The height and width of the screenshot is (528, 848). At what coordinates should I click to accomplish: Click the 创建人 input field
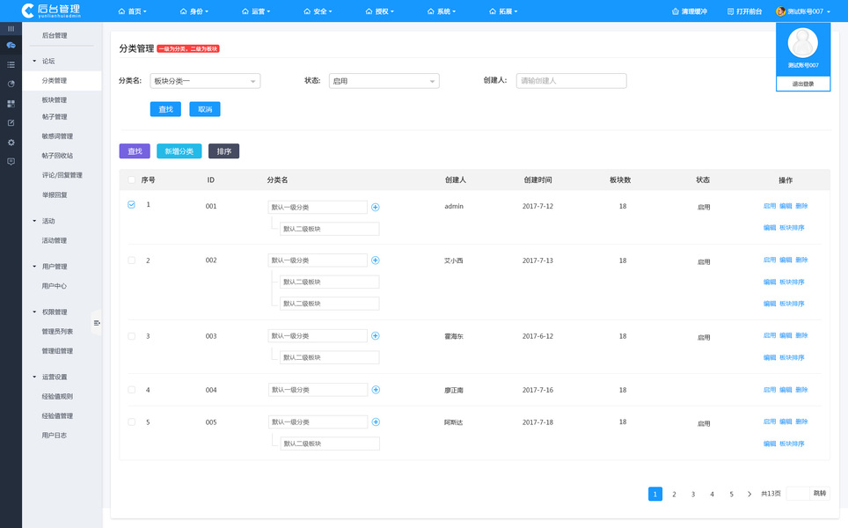point(572,81)
